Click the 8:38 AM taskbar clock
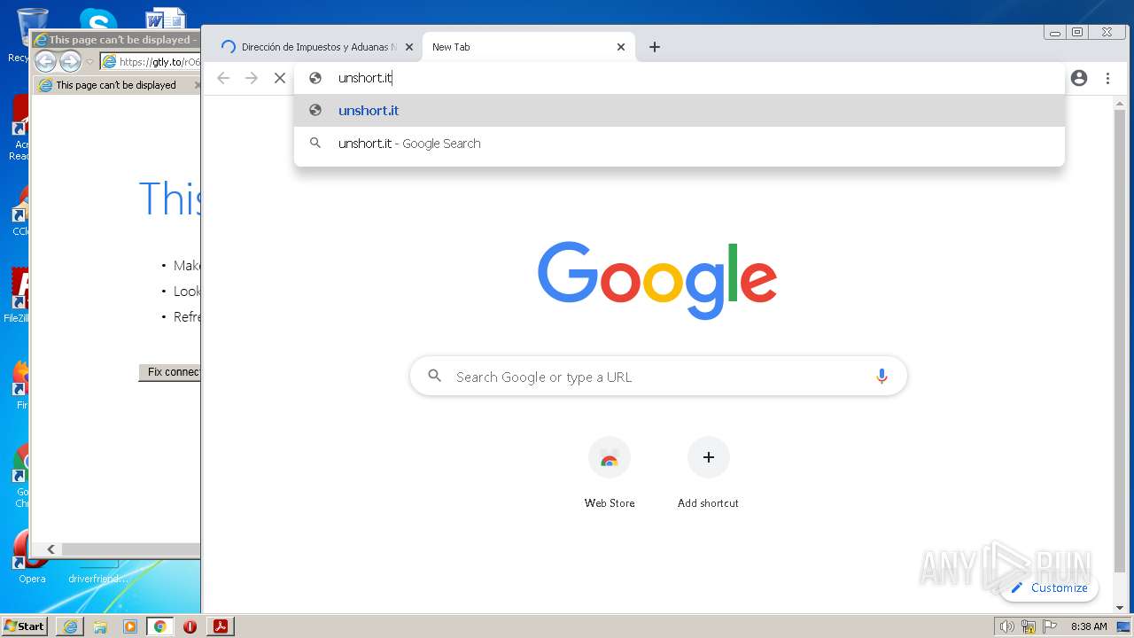 [x=1089, y=626]
